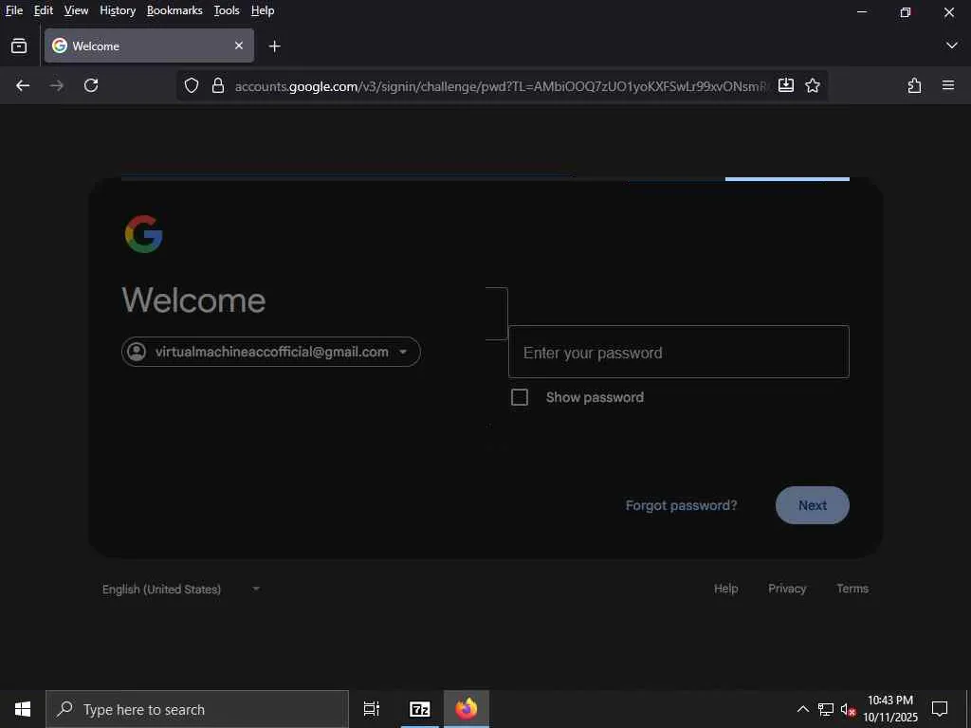Restore down the Firefox window
Viewport: 971px width, 728px height.
click(x=906, y=11)
